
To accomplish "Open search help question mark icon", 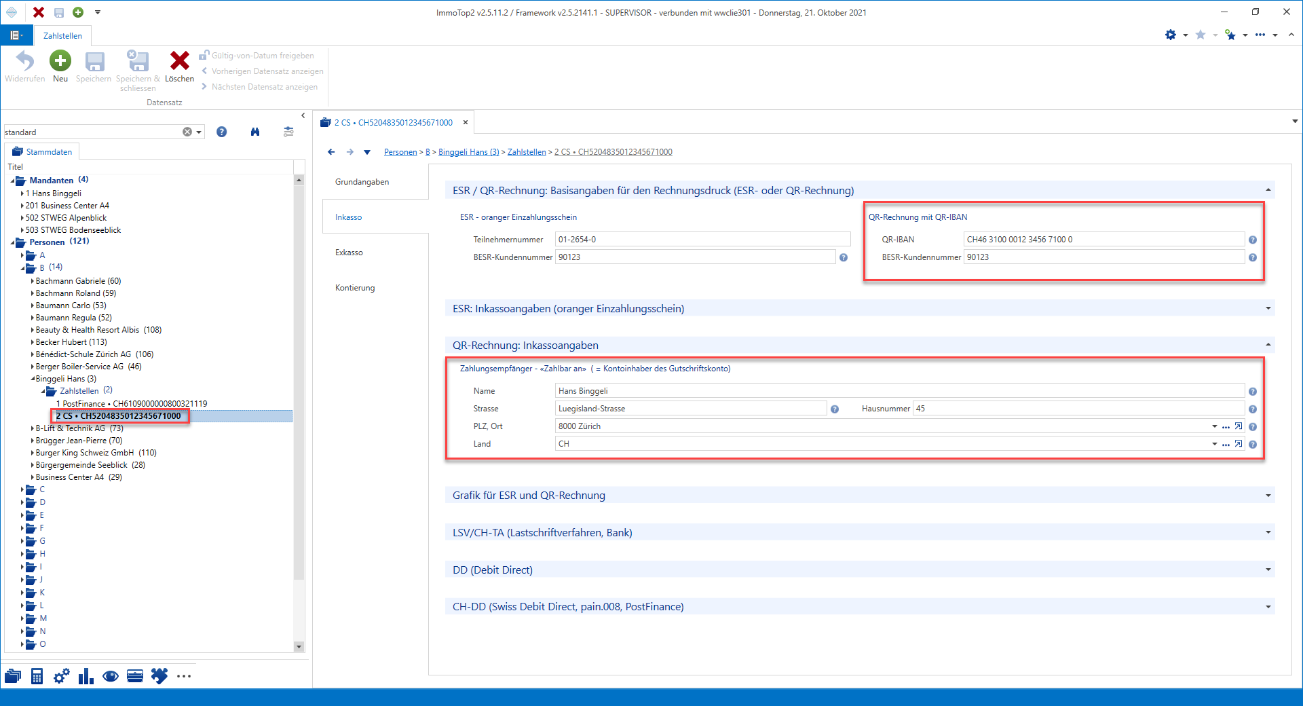I will 221,132.
